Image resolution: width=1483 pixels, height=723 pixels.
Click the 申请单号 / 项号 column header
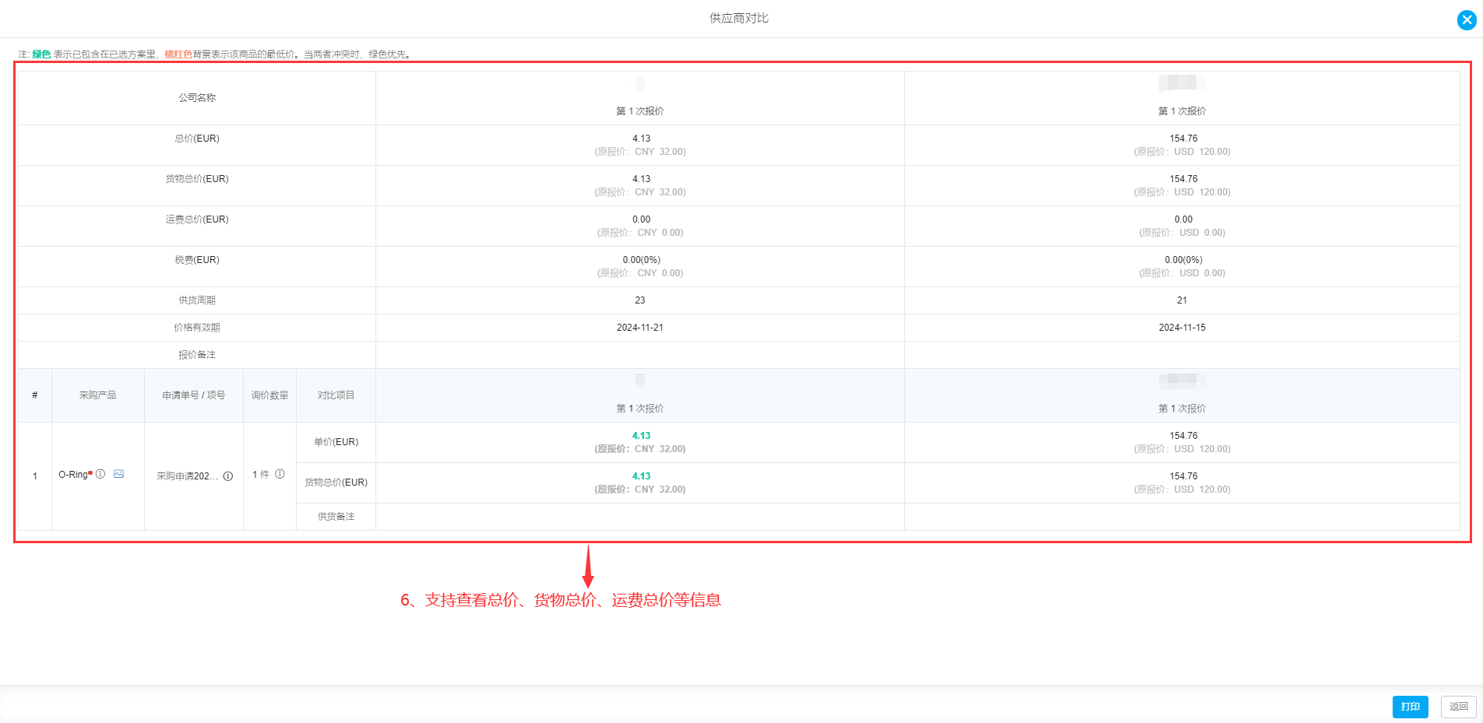tap(194, 395)
